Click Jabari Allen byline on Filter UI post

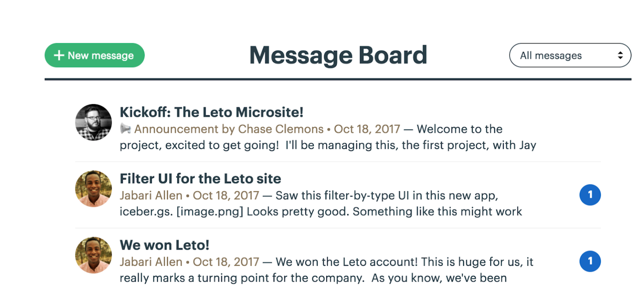151,195
